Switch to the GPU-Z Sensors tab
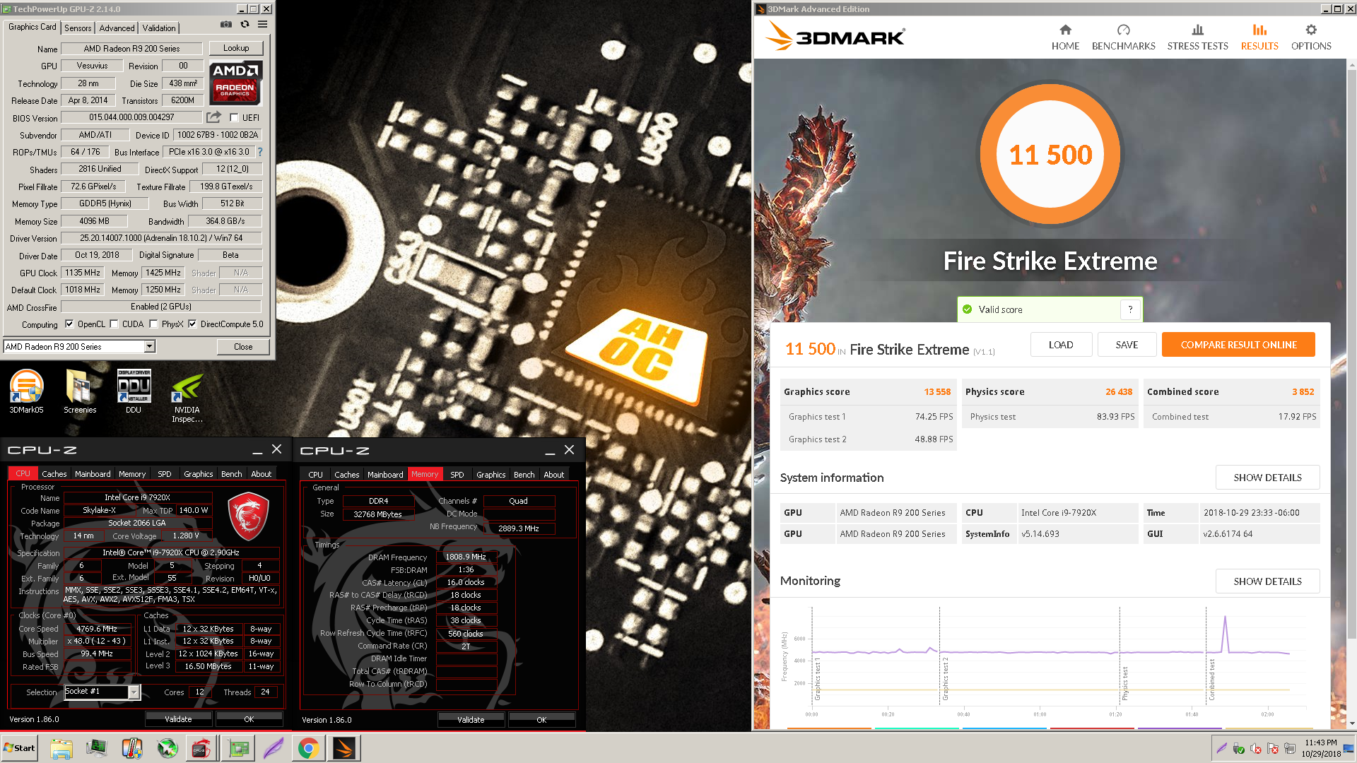 78,28
